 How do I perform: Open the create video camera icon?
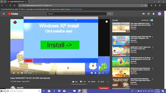point(143,14)
